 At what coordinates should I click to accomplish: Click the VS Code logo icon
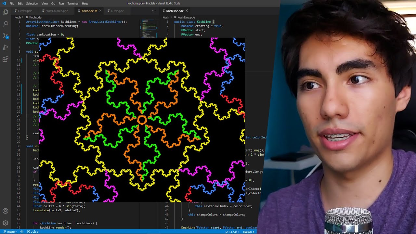pyautogui.click(x=4, y=3)
